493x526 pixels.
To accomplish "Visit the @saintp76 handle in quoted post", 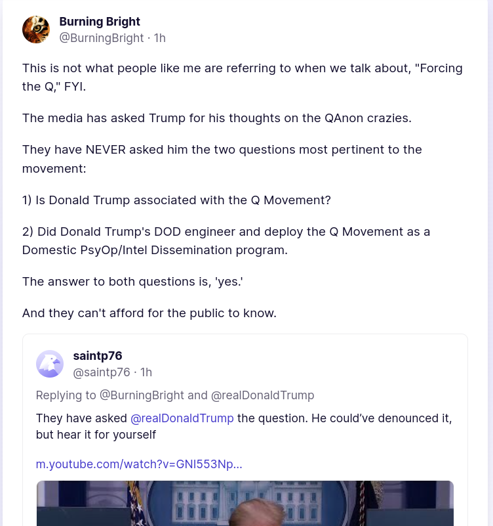I will click(102, 372).
